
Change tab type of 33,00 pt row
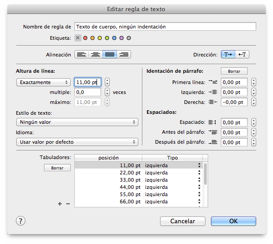[199, 180]
